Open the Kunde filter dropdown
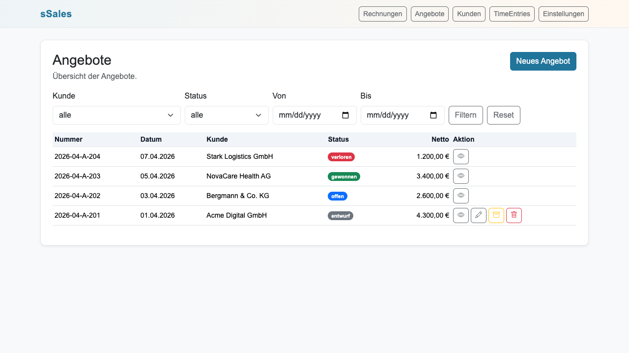 click(x=116, y=115)
